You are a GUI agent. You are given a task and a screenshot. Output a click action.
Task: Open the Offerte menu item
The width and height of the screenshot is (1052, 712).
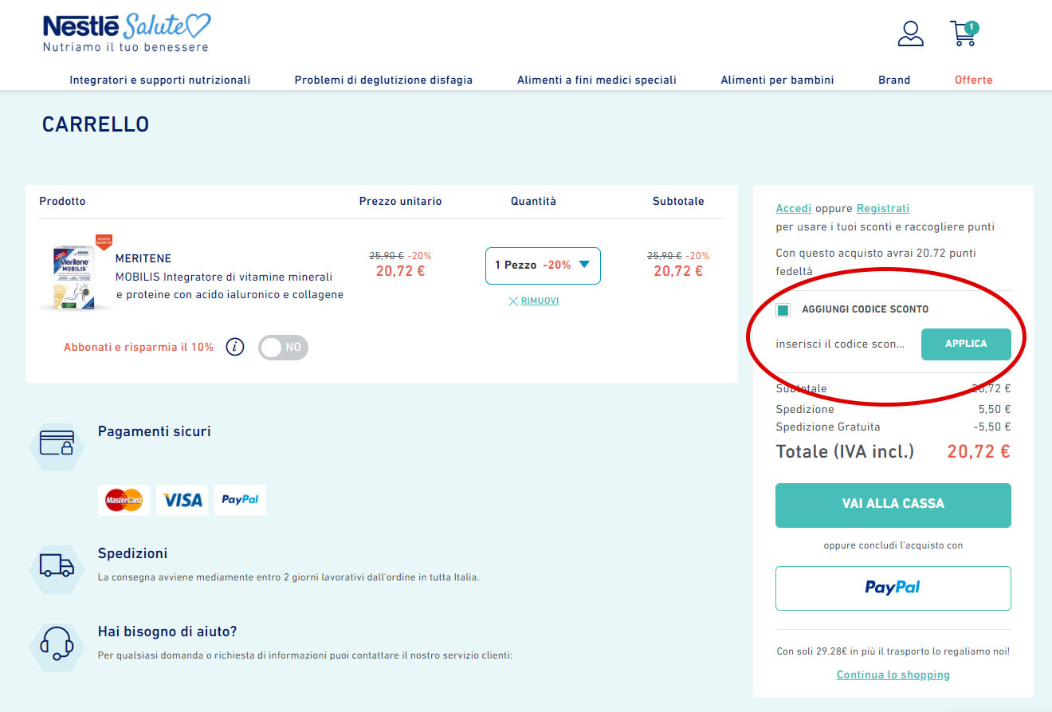[973, 80]
